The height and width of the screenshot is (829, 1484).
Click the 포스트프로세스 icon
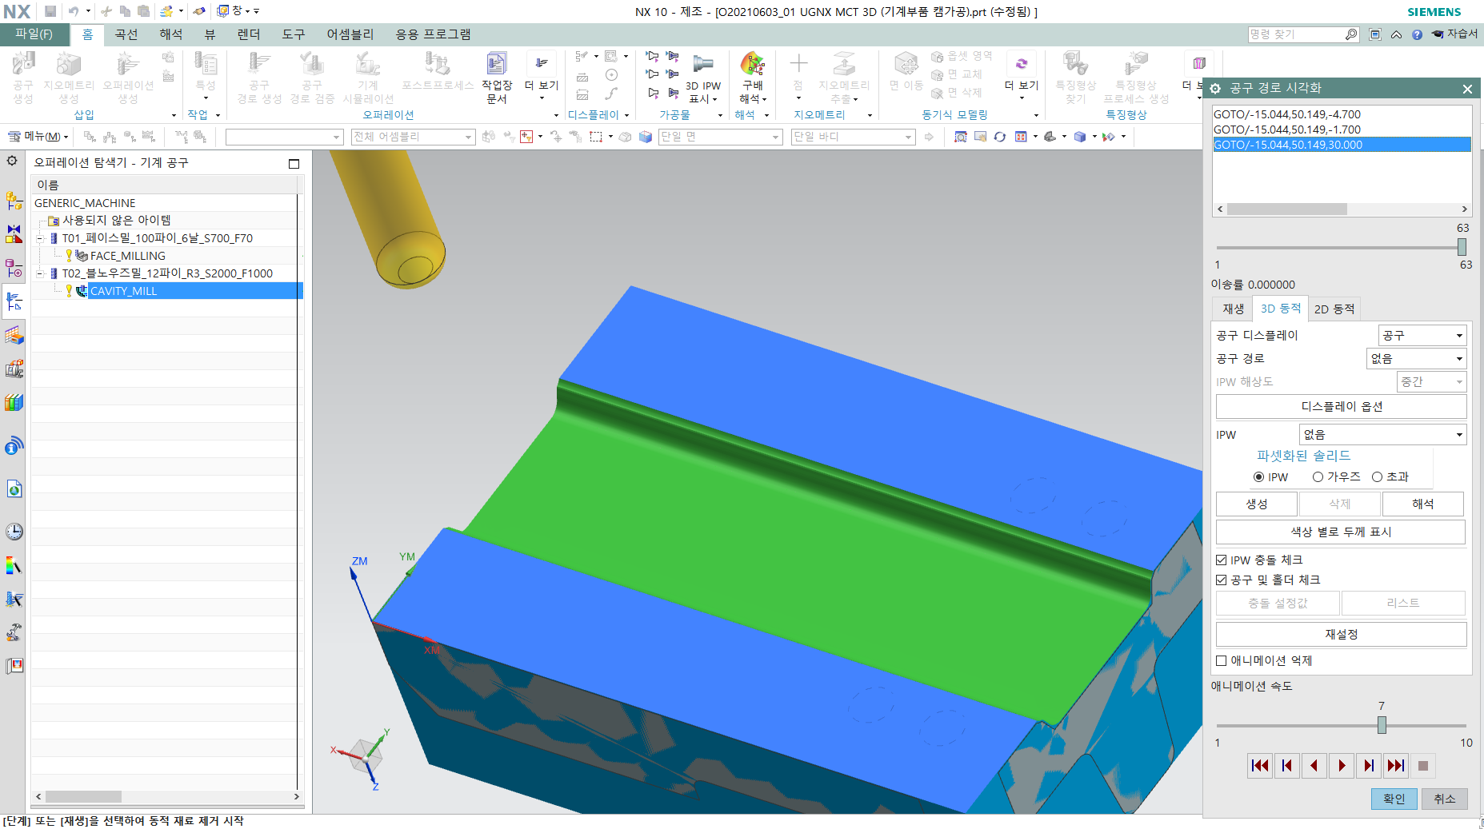click(x=438, y=64)
